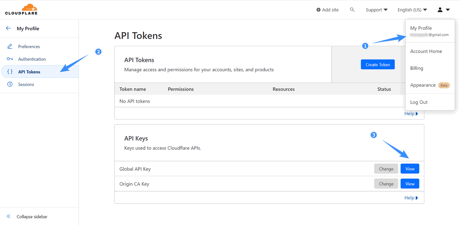Open search with the magnifier icon

[x=352, y=10]
